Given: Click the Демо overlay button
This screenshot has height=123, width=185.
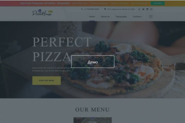Looking at the screenshot, I should [x=93, y=62].
